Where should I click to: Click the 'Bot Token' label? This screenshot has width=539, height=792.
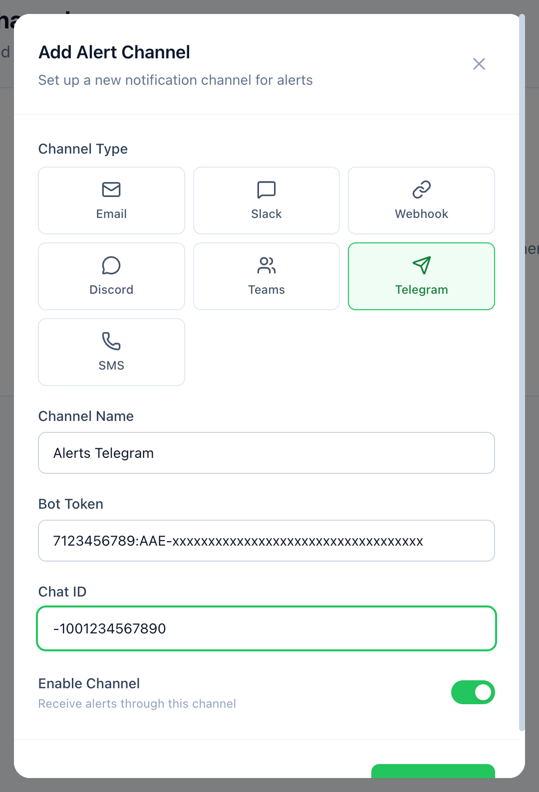point(71,504)
